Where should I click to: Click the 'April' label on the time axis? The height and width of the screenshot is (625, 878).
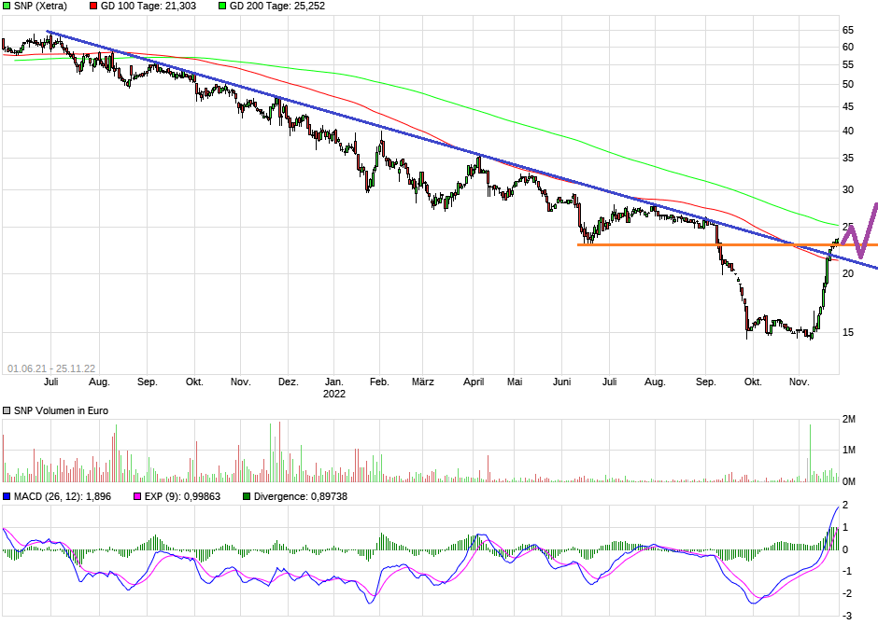click(474, 382)
